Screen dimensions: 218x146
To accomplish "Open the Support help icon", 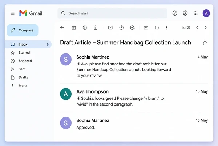I will click(175, 13).
